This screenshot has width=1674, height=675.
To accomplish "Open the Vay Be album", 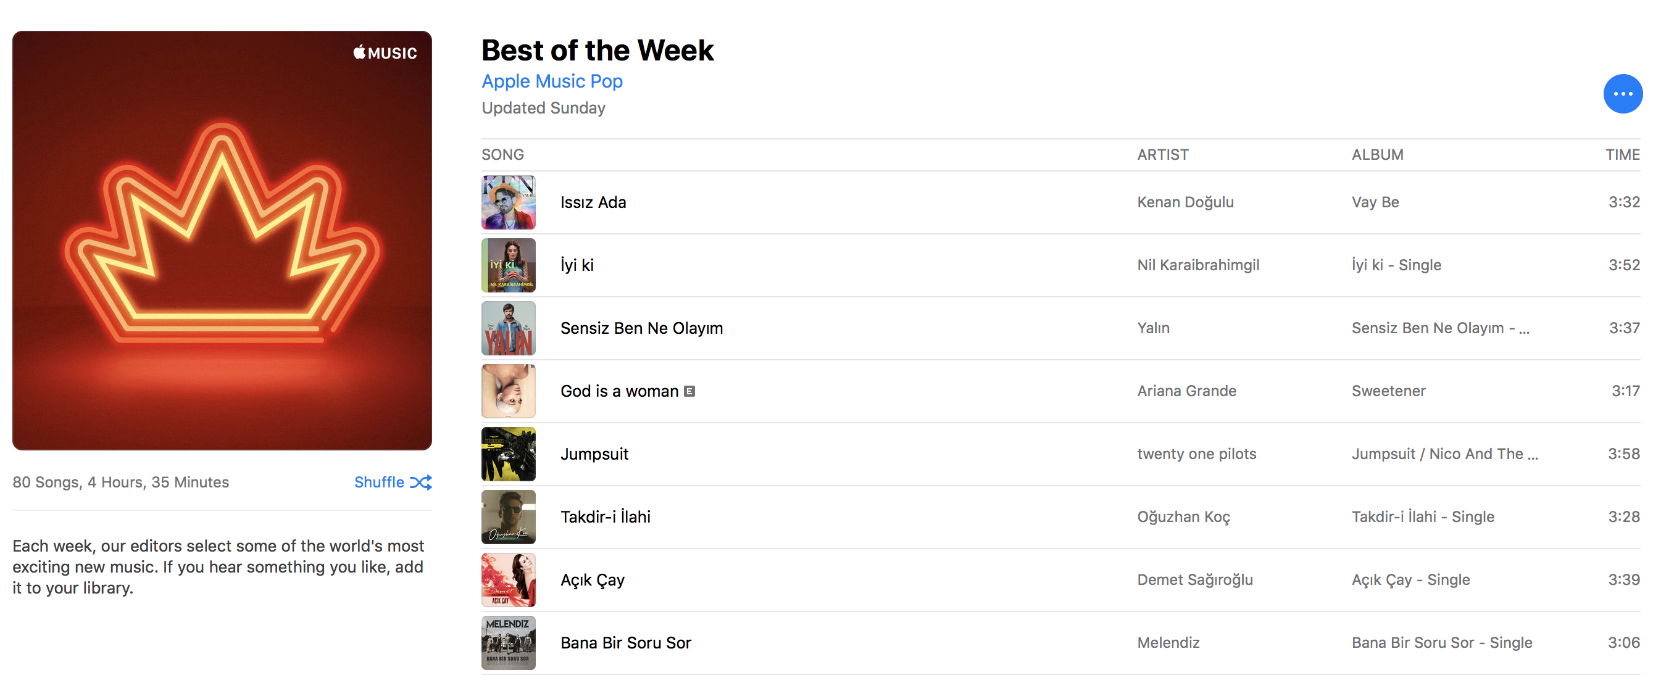I will coord(1375,202).
